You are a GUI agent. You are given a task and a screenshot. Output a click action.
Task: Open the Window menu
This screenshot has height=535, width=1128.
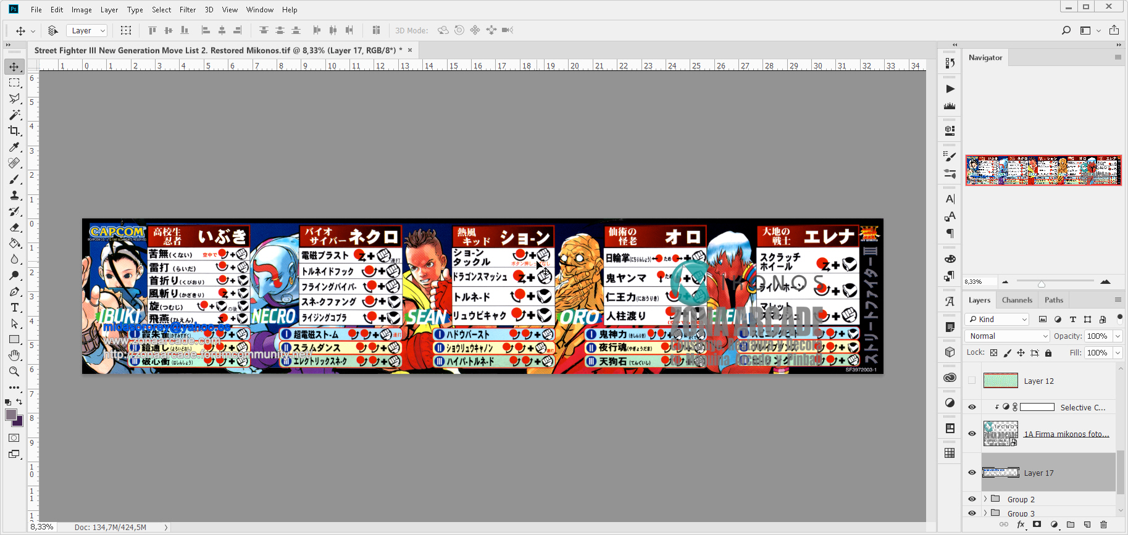click(260, 10)
